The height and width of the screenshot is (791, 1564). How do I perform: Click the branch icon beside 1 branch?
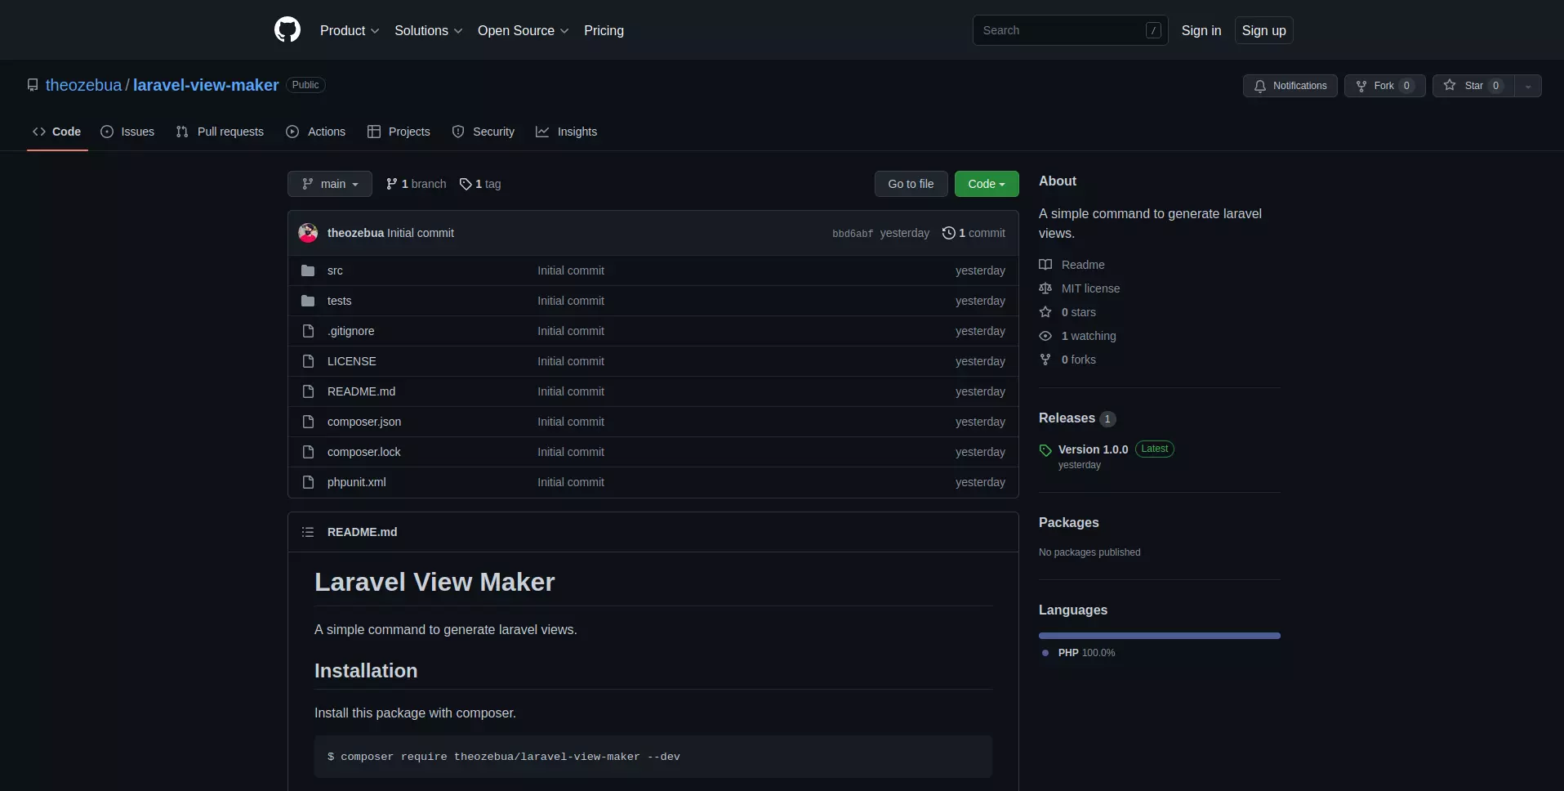(x=392, y=184)
